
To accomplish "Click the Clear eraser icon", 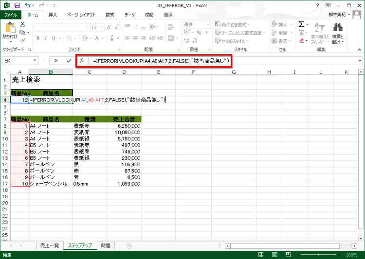I will [302, 41].
